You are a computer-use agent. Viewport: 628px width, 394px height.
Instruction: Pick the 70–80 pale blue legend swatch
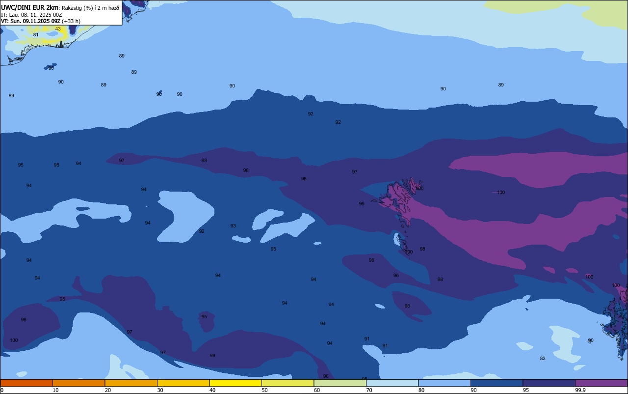392,383
